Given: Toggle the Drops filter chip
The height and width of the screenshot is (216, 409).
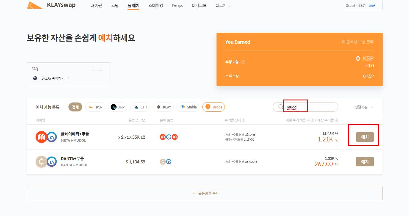Looking at the screenshot, I should click(x=214, y=107).
